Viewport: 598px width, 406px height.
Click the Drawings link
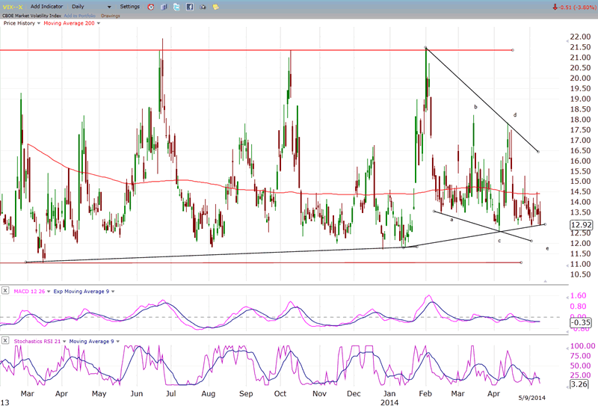pyautogui.click(x=111, y=15)
